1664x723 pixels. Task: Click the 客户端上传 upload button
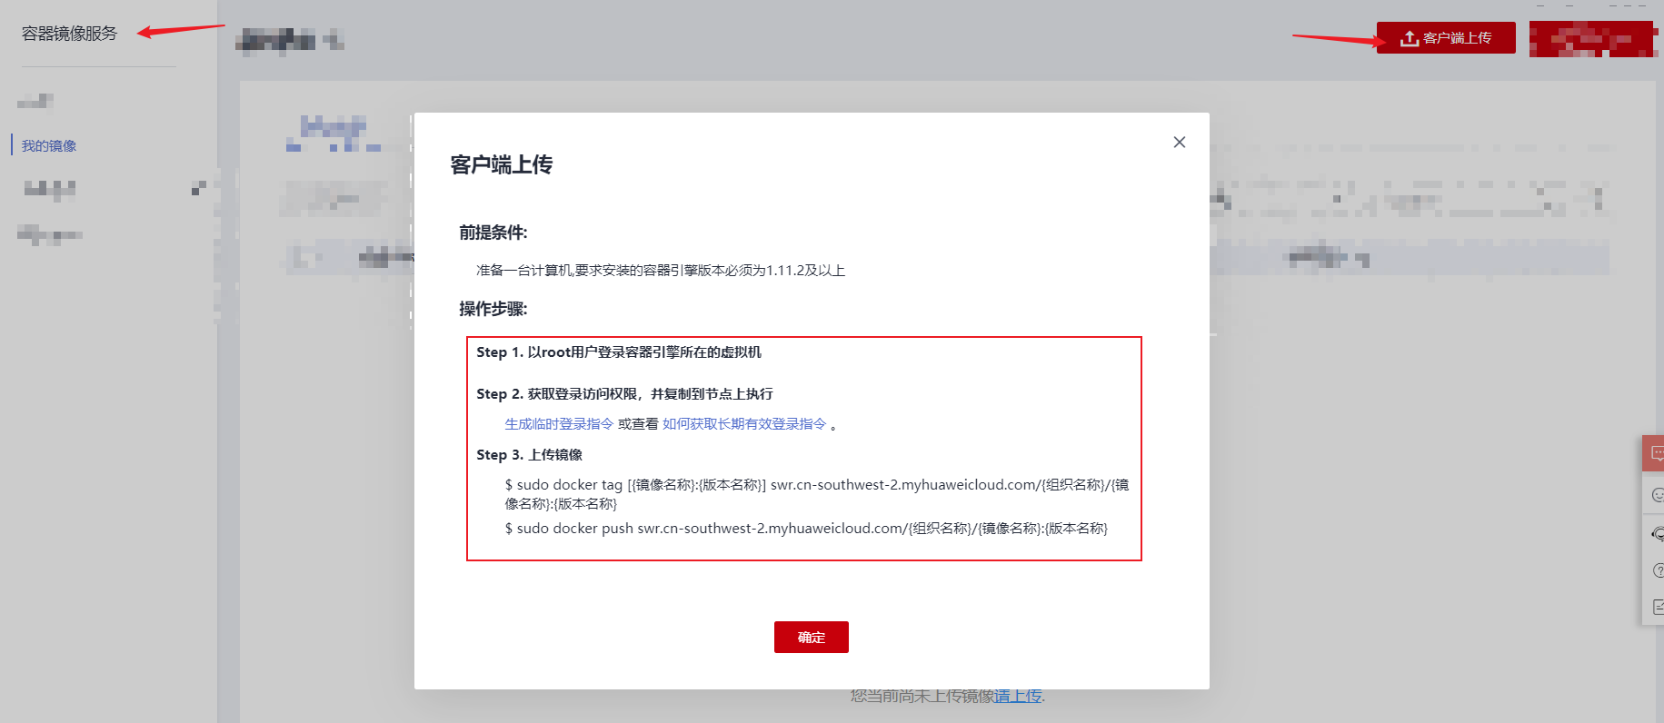[x=1446, y=38]
